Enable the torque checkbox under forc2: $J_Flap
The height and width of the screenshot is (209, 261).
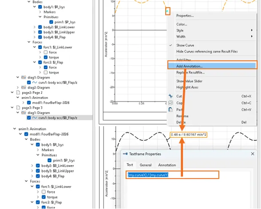[46, 72]
